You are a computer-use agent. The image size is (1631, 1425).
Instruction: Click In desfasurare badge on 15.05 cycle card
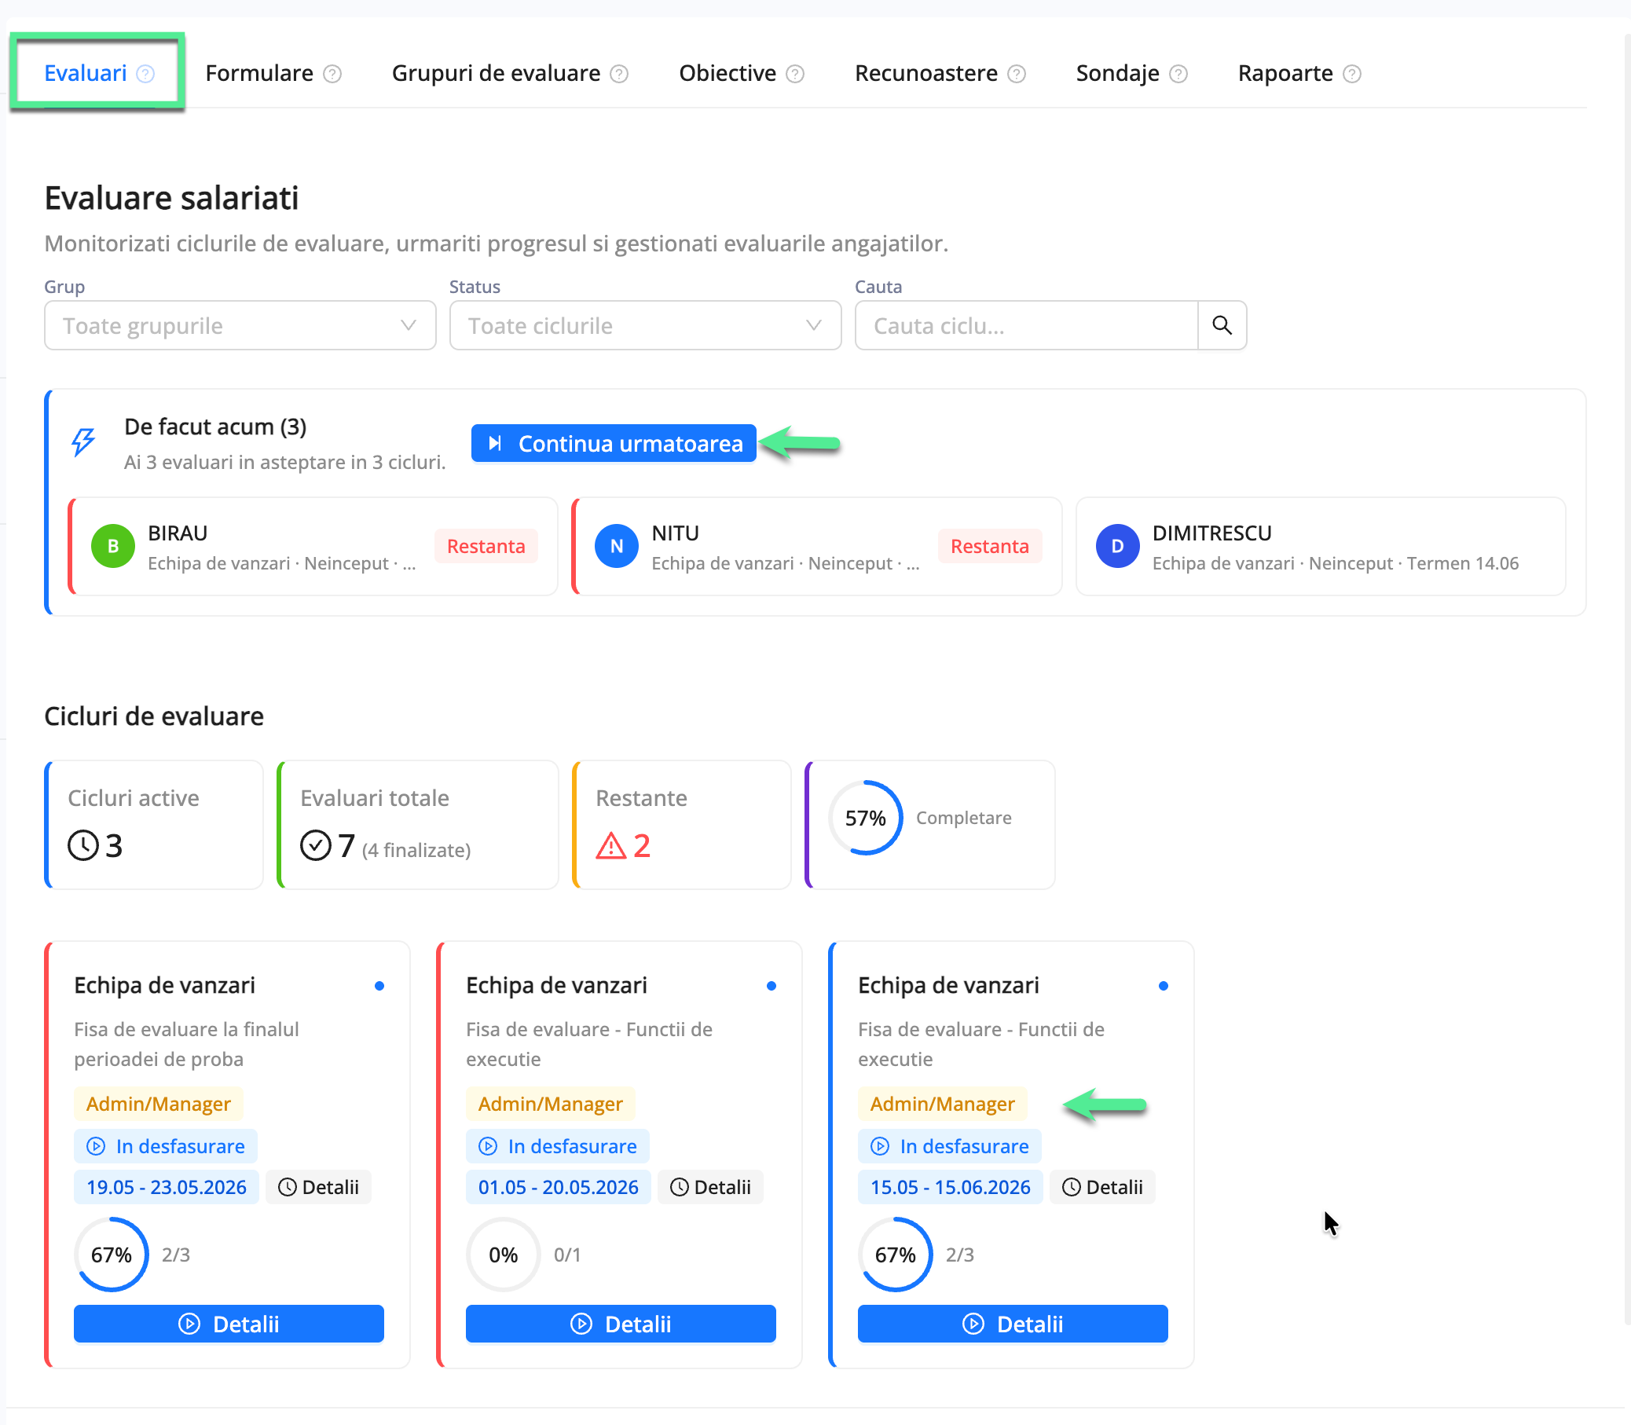950,1146
